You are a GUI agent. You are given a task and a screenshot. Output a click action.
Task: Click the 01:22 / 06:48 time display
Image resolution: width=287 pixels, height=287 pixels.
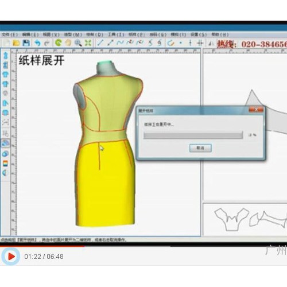[x=44, y=257]
